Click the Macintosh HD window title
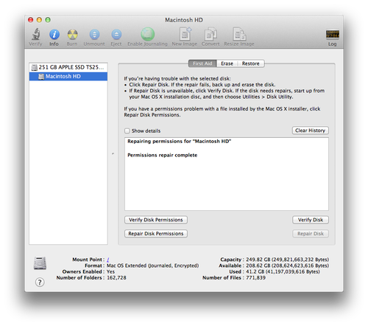 click(x=184, y=20)
